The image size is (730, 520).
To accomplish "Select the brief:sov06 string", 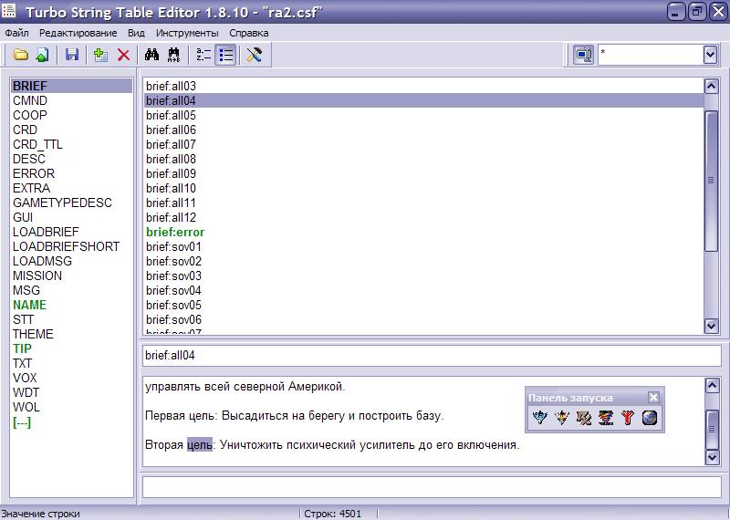I will click(423, 320).
